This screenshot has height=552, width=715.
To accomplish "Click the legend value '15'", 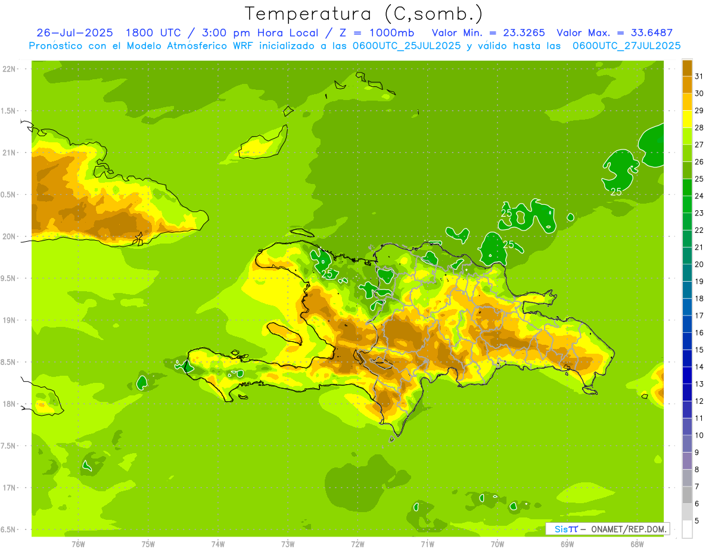I will [x=700, y=350].
